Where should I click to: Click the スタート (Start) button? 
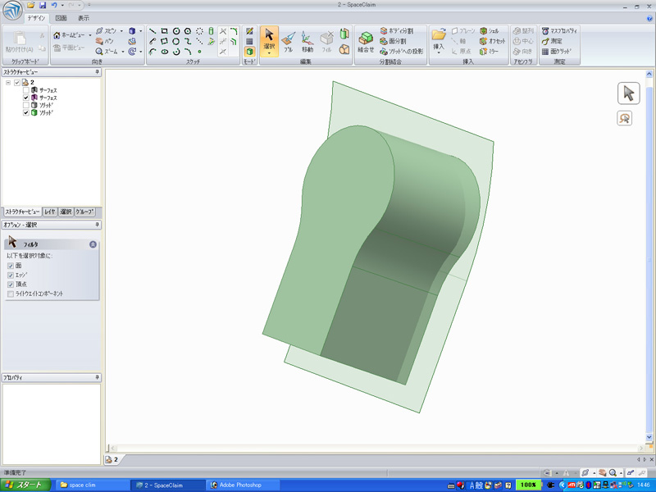tap(26, 485)
